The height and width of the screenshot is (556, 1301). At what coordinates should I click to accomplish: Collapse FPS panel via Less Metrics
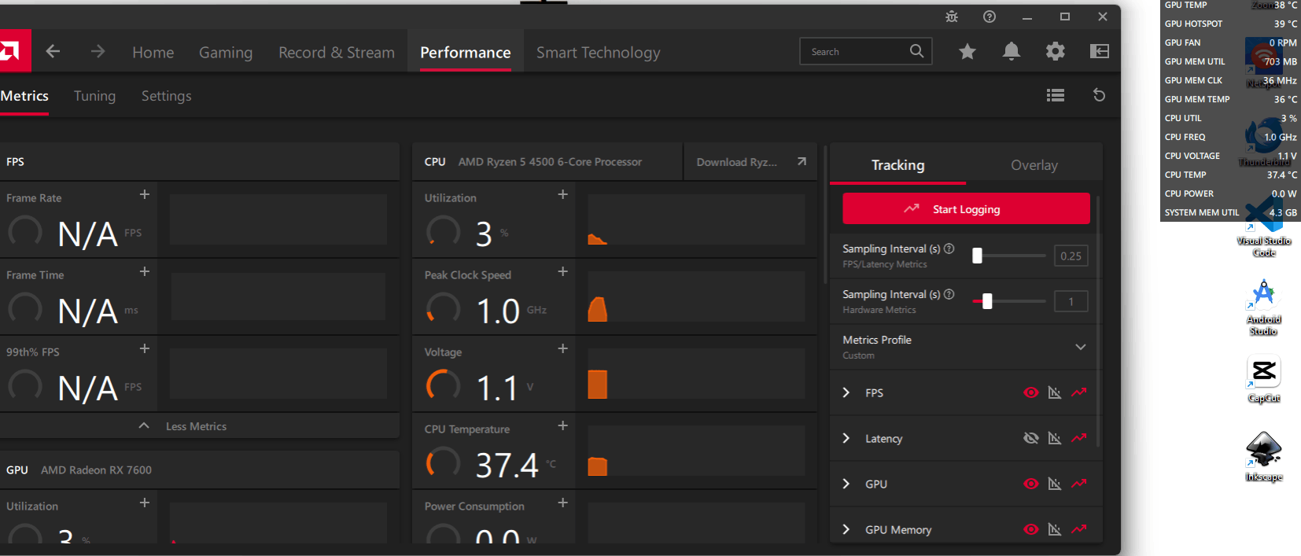point(182,426)
